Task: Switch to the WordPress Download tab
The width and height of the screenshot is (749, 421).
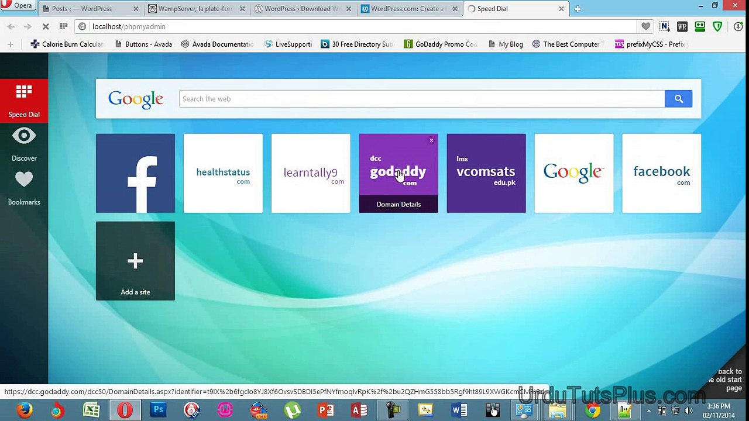Action: click(301, 9)
